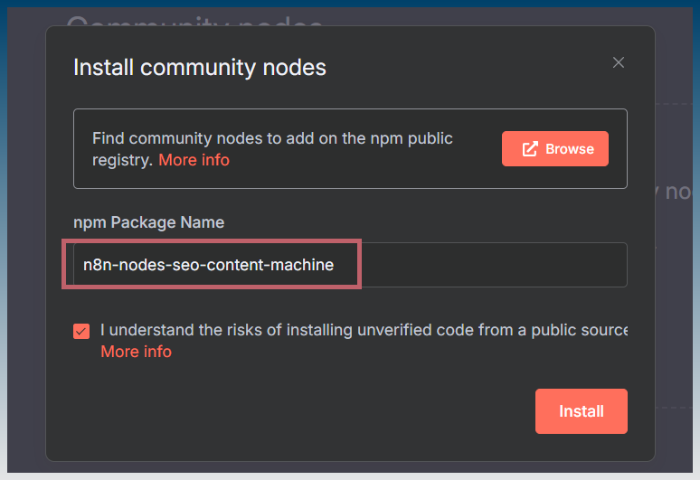Click the Find community nodes description text
700x480 pixels.
[x=272, y=149]
